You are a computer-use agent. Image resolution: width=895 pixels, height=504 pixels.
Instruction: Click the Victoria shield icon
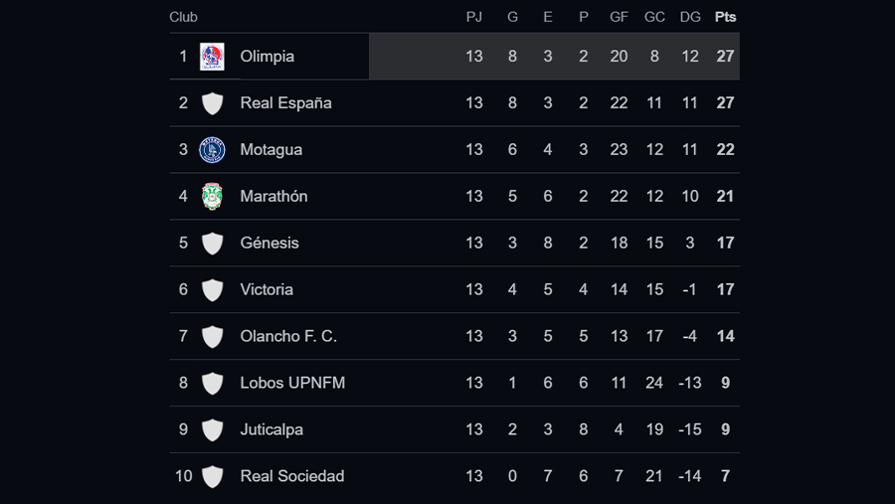[x=213, y=290]
